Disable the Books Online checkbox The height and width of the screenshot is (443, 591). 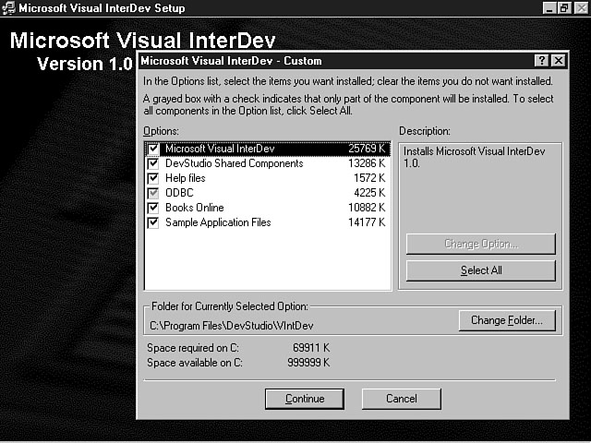pyautogui.click(x=153, y=208)
